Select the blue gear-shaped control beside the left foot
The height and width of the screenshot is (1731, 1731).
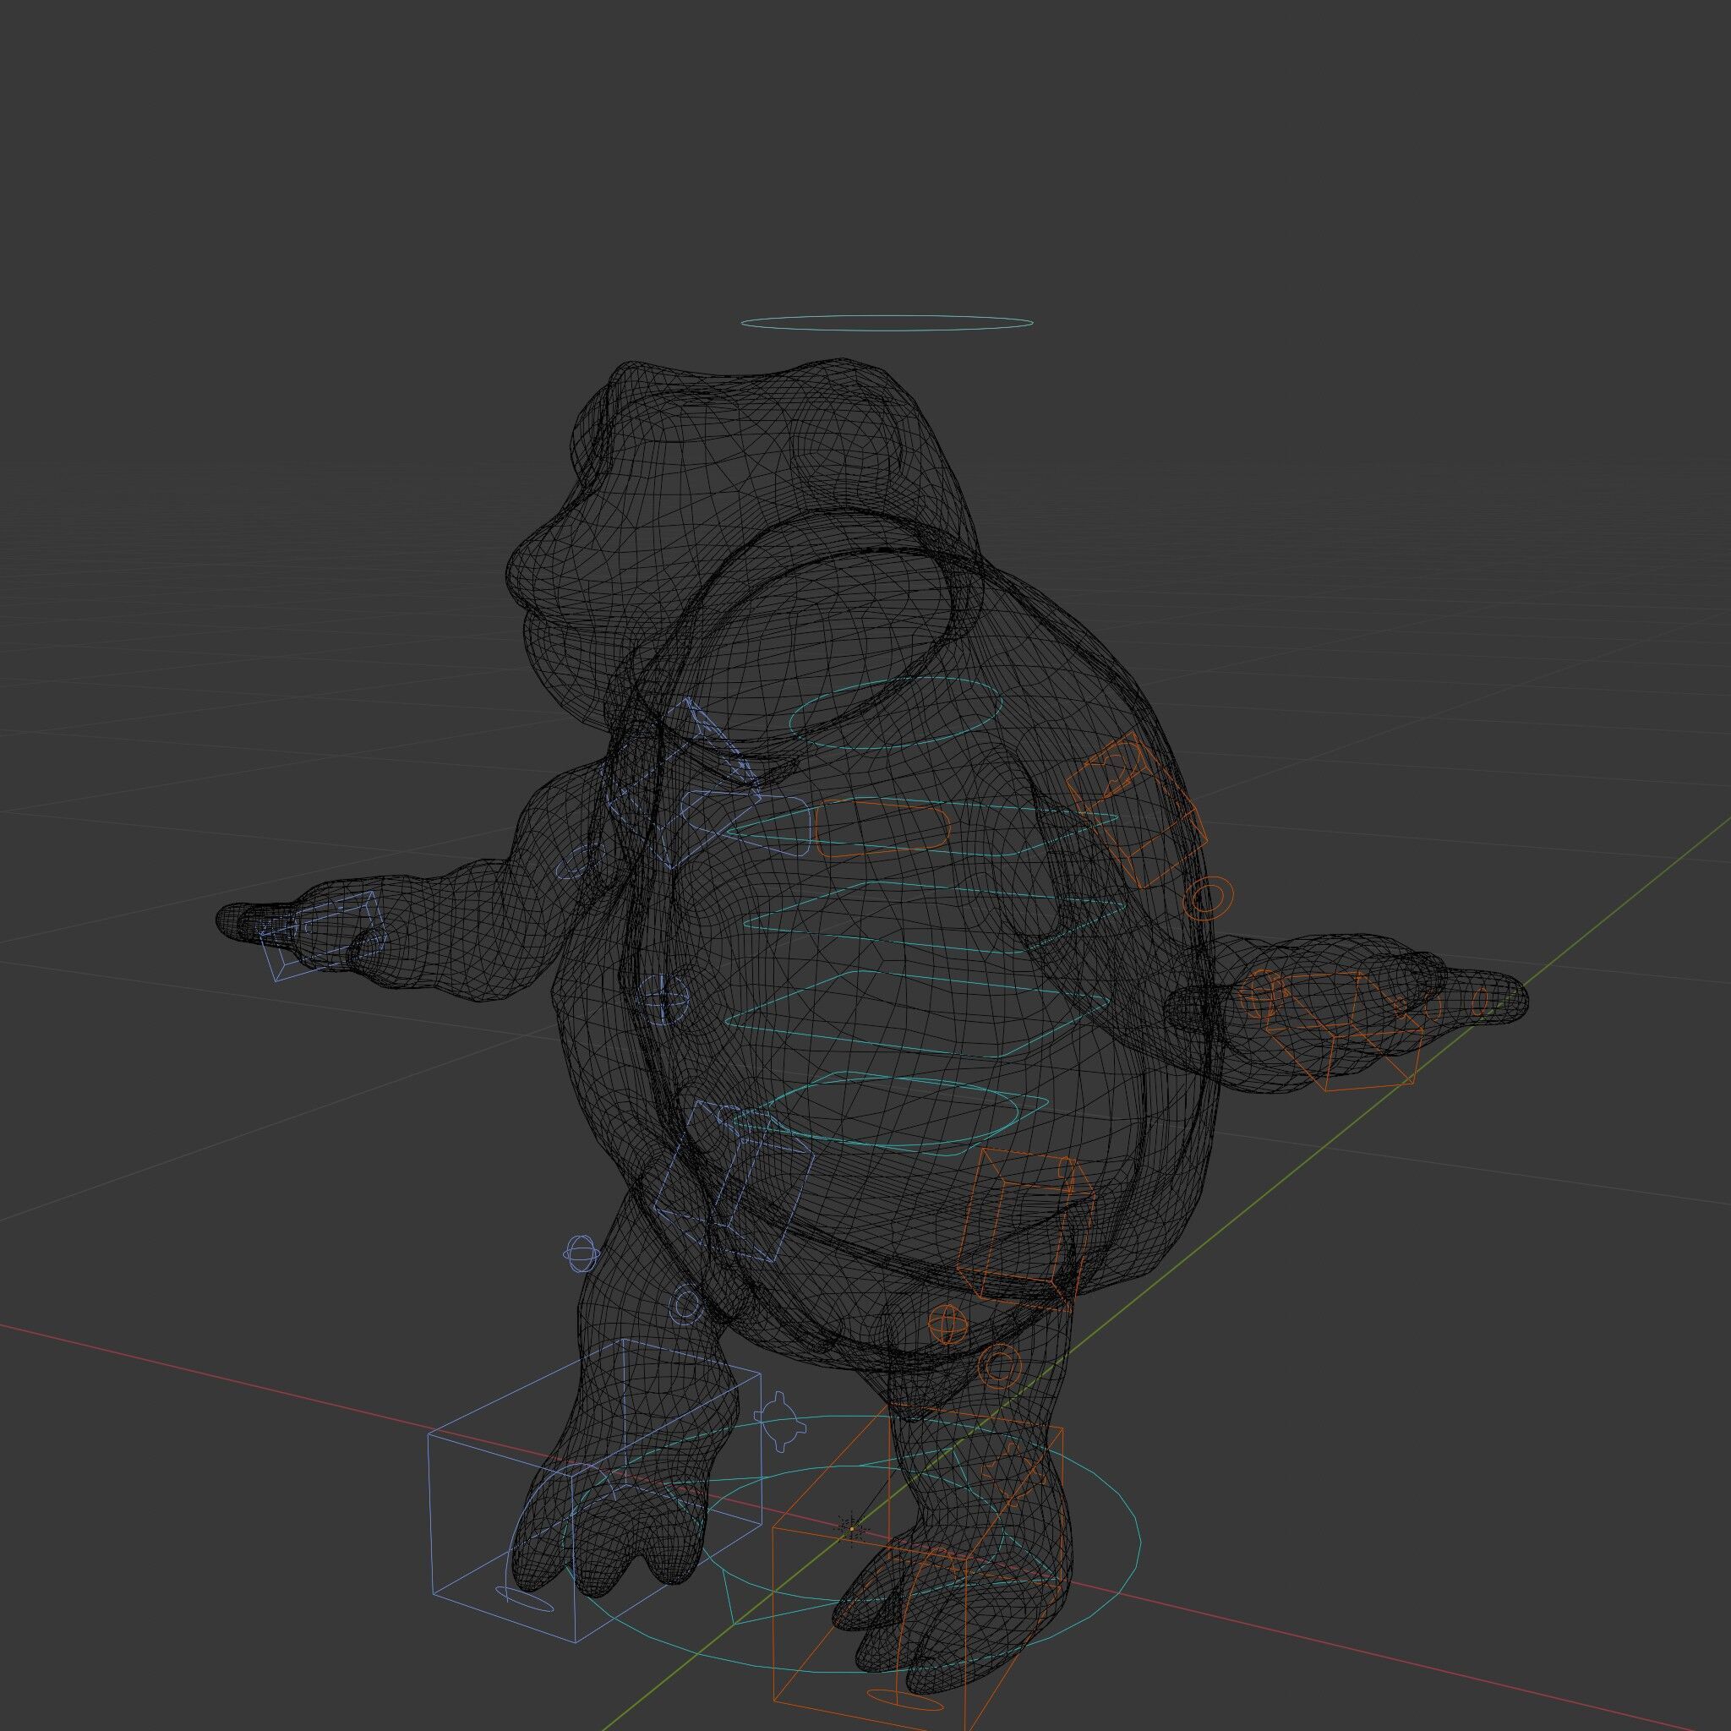[780, 1422]
